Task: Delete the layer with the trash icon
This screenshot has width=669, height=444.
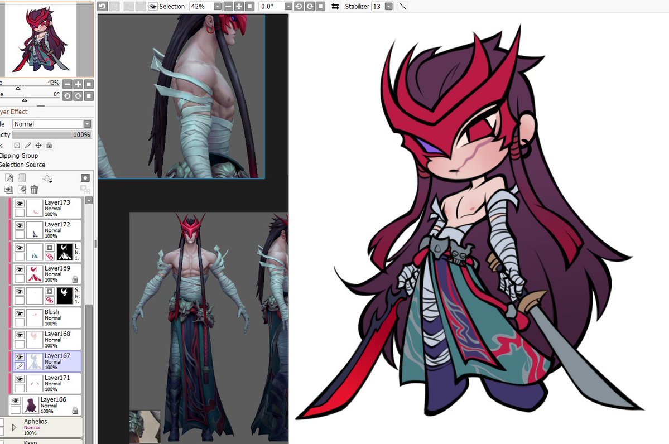Action: coord(35,190)
